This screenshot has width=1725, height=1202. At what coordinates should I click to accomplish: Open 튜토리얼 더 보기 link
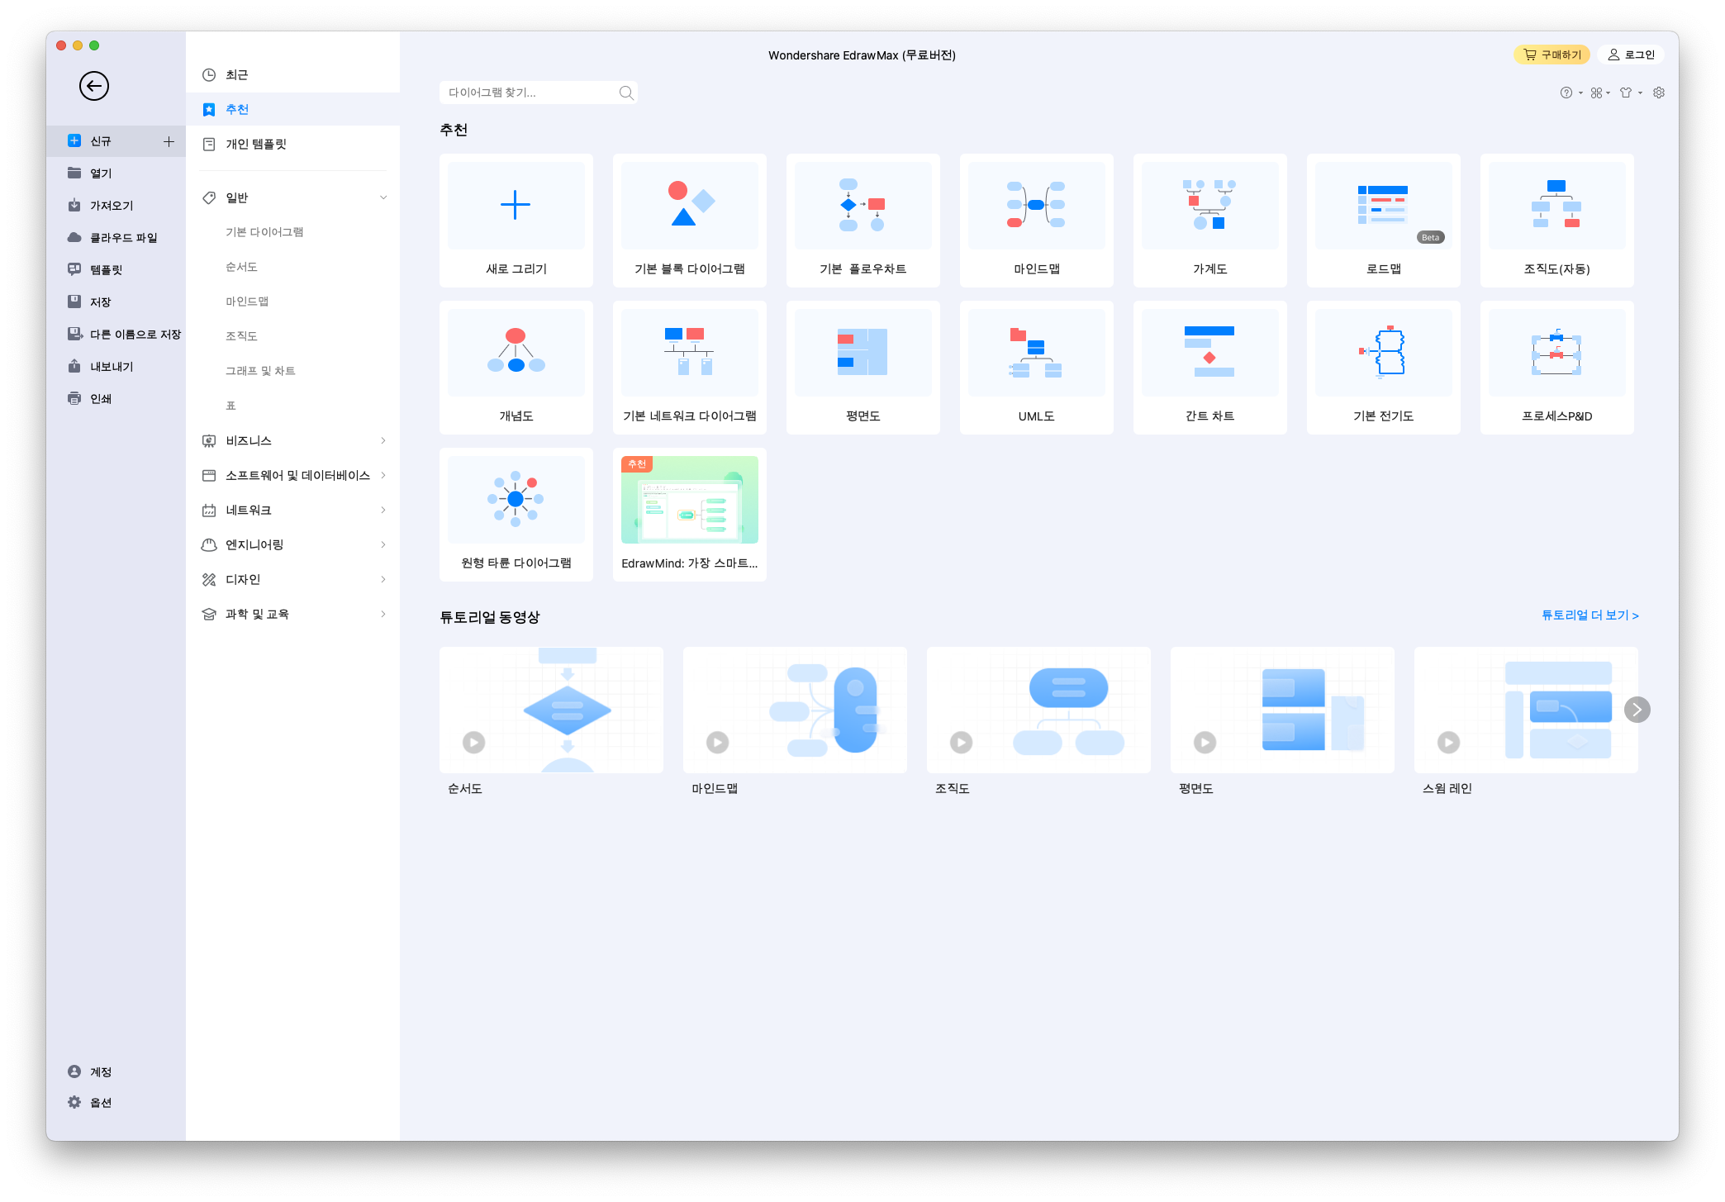click(x=1590, y=615)
